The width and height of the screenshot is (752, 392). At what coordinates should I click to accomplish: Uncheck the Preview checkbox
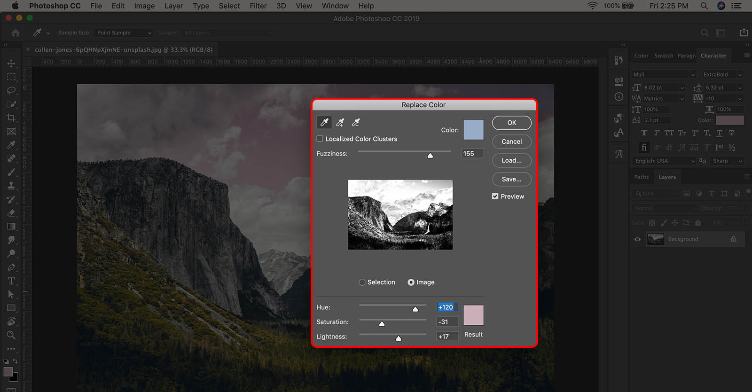[495, 196]
